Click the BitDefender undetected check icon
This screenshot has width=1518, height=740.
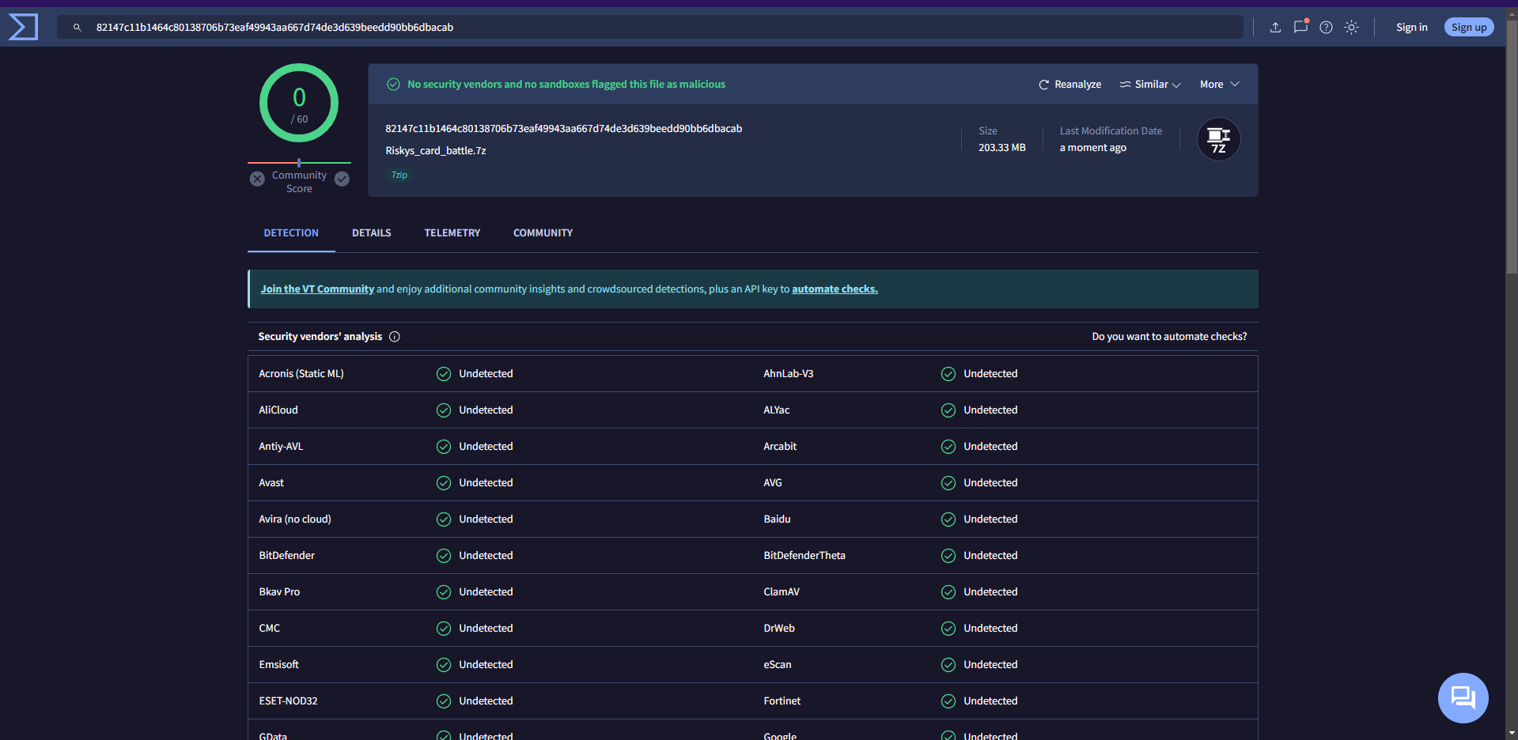[444, 556]
